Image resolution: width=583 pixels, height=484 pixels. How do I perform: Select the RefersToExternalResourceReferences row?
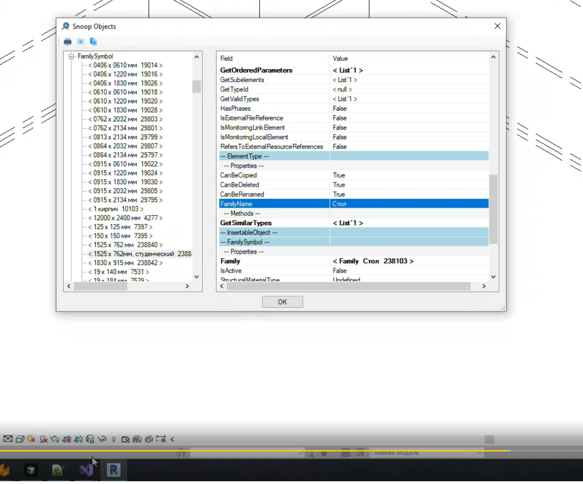click(354, 146)
